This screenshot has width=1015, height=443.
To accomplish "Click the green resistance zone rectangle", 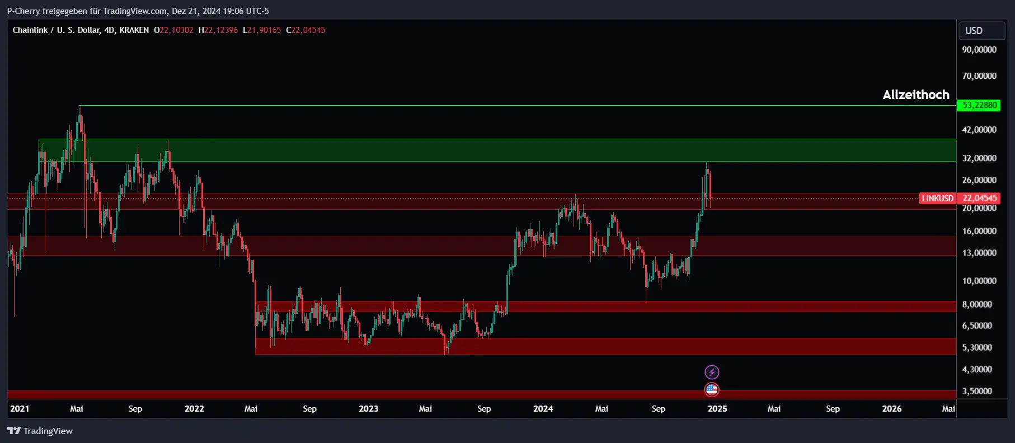I will click(497, 150).
